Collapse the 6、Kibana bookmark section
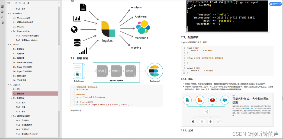Viewport: 283px width, 139px height. tap(8, 45)
